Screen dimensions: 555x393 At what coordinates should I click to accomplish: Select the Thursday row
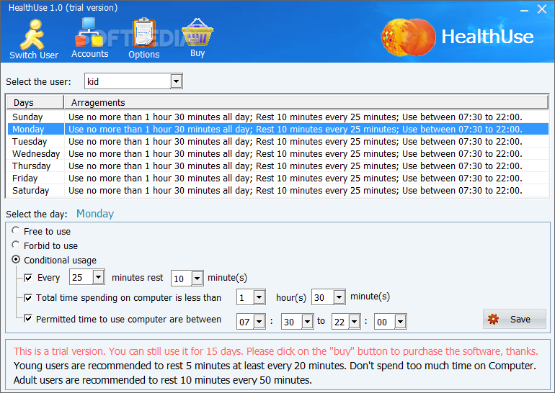click(x=277, y=166)
